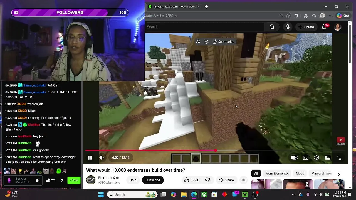Type in Send a message field
Viewport: 356px width, 200px height.
click(x=22, y=181)
